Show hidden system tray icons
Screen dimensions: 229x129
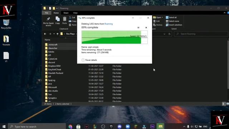tap(184, 126)
